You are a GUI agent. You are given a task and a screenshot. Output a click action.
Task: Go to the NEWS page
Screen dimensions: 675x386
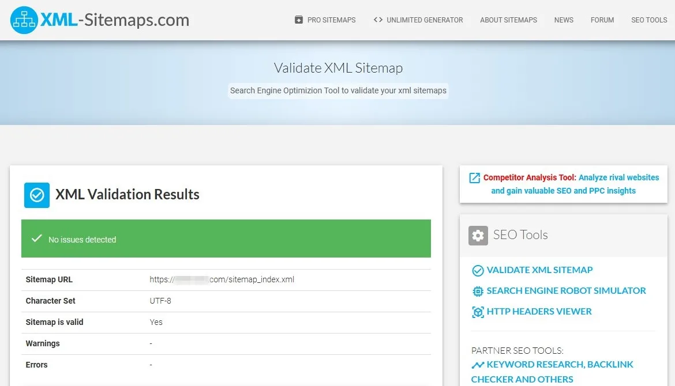point(564,20)
